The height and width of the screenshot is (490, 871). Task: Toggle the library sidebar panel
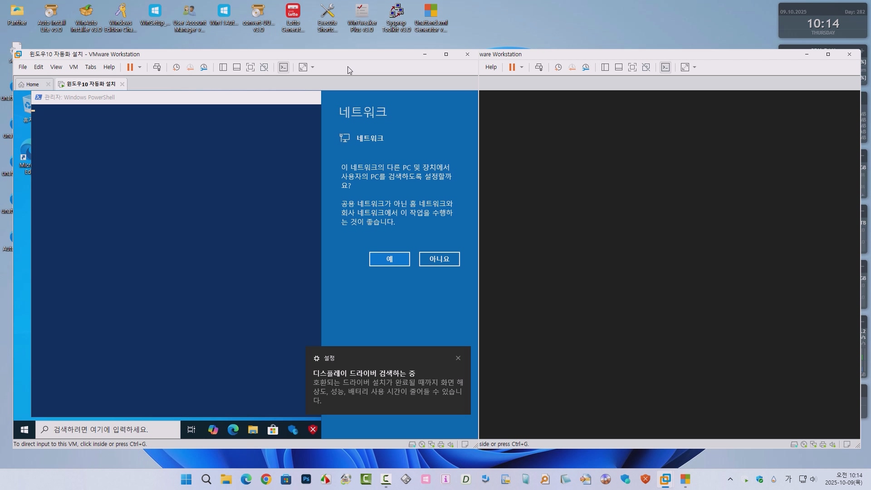223,67
